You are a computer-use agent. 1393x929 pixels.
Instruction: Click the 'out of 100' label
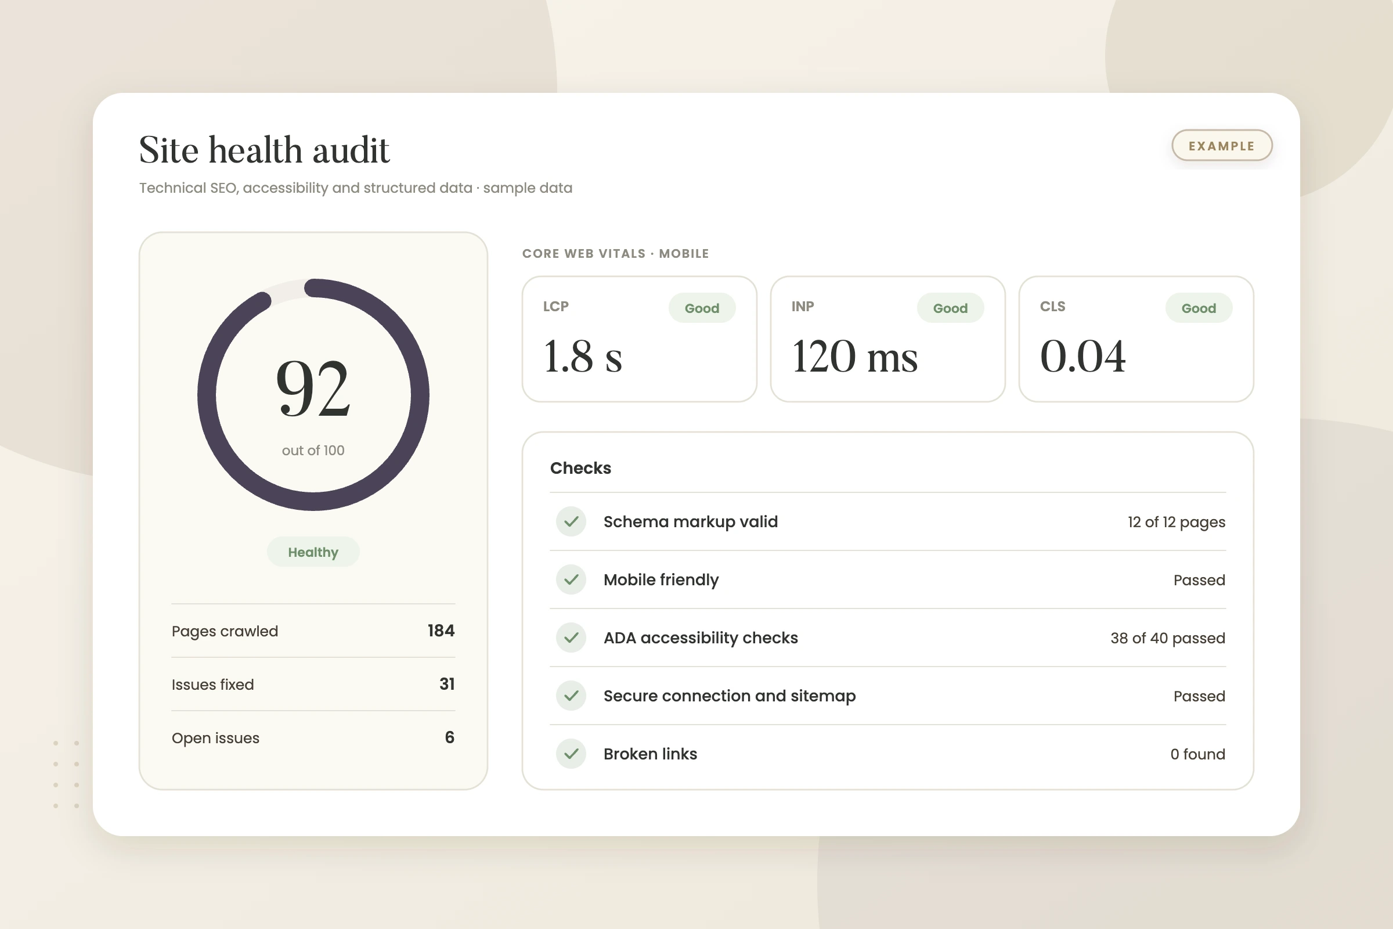point(313,451)
